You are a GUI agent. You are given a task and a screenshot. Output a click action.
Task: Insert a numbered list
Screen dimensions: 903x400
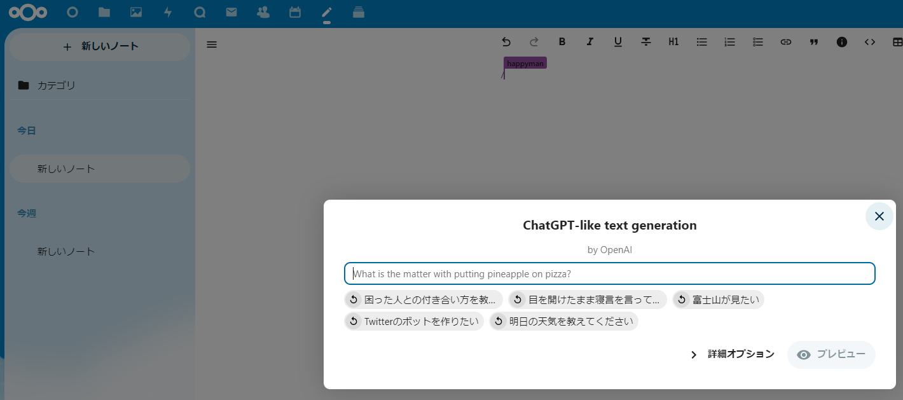[730, 42]
